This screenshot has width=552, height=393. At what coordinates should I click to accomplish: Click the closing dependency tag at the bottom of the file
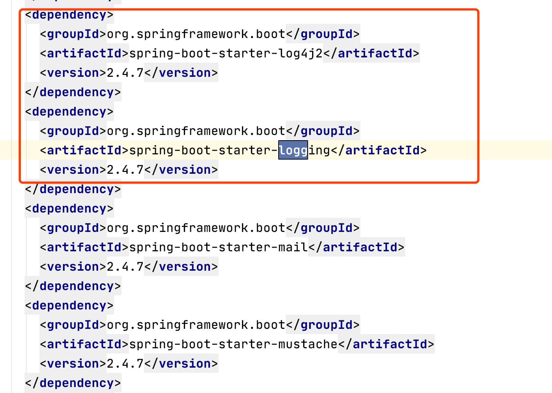73,383
